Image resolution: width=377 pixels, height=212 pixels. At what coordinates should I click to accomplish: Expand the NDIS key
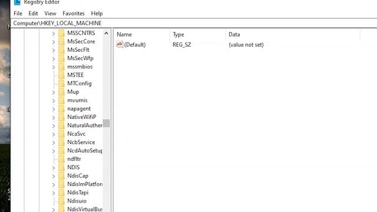pos(54,168)
